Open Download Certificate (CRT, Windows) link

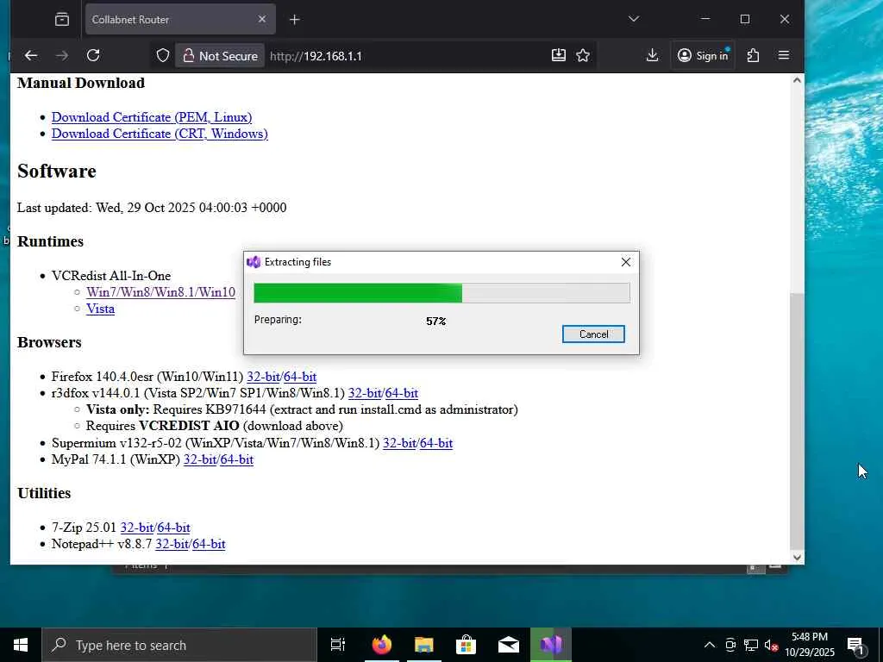pyautogui.click(x=160, y=134)
